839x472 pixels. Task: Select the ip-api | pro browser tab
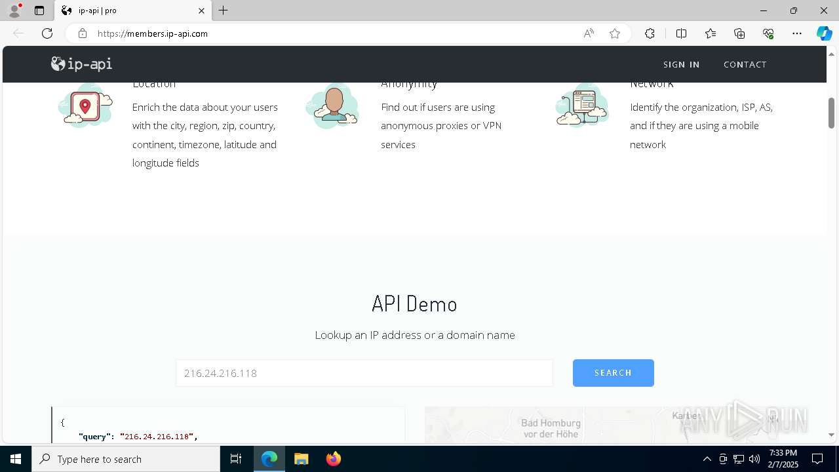[133, 10]
